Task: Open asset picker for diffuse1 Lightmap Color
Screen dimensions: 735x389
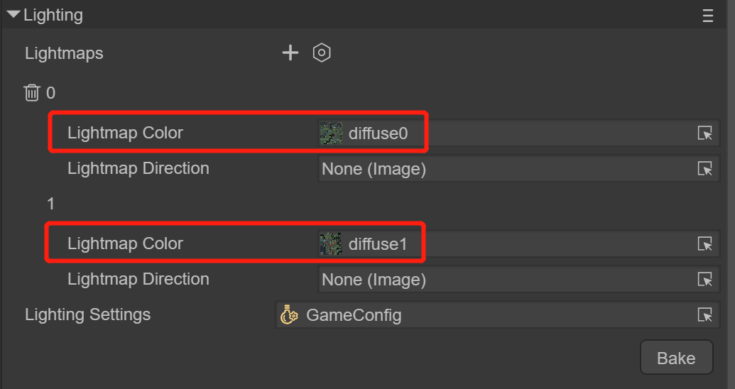Action: (x=704, y=243)
